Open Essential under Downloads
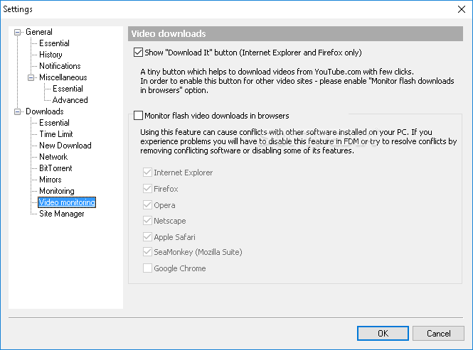The height and width of the screenshot is (350, 473). coord(54,123)
